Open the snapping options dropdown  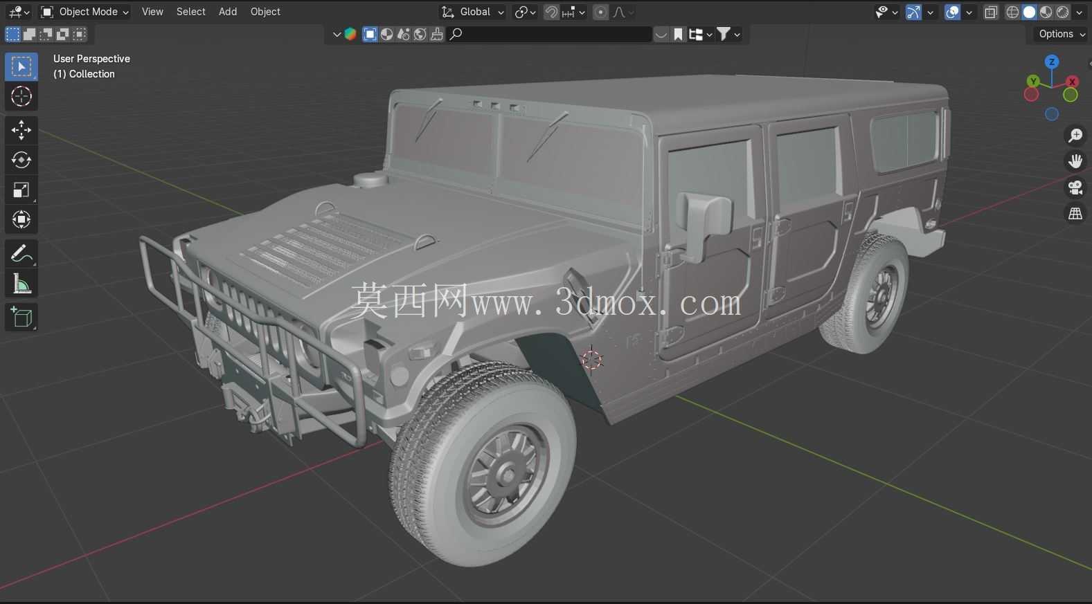click(573, 12)
